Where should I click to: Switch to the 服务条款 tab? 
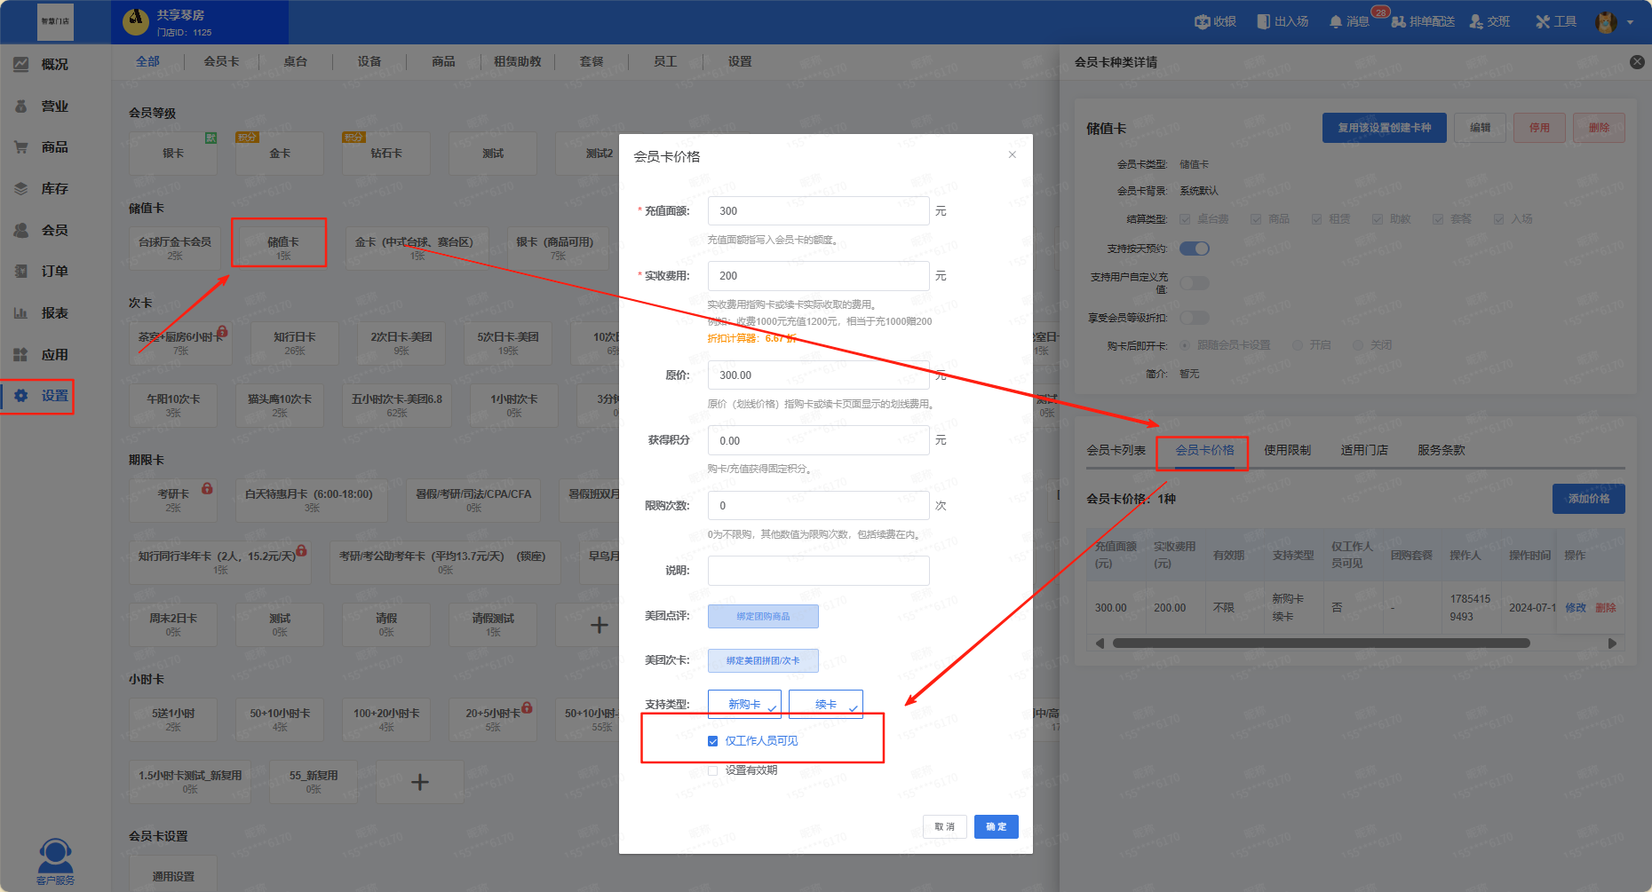pos(1441,450)
